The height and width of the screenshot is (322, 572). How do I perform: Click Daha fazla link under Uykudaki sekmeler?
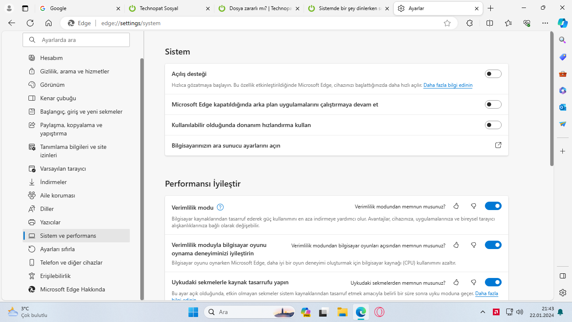487,293
